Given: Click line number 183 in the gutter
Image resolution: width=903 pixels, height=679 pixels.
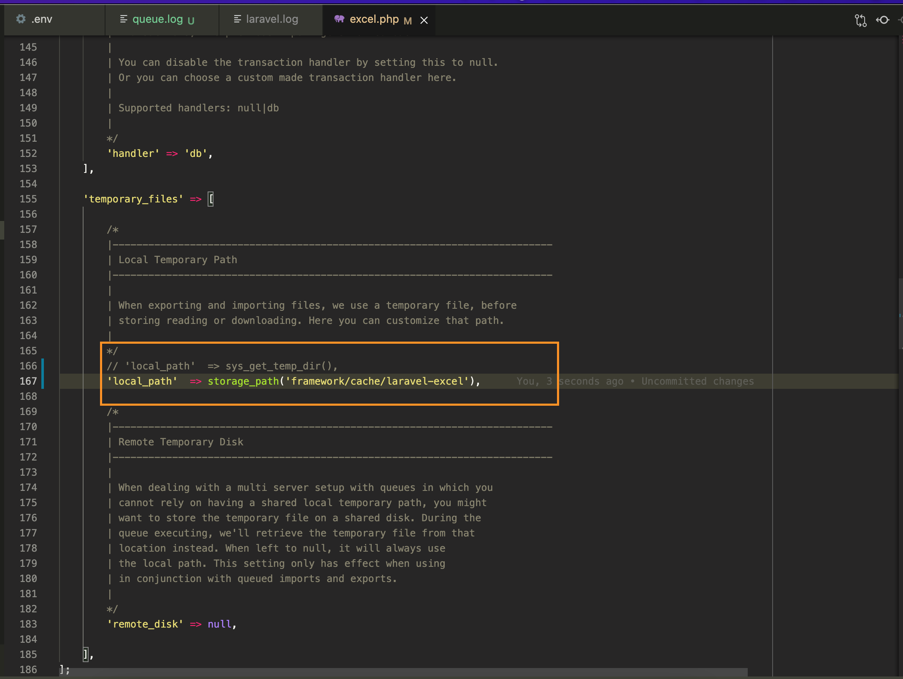Looking at the screenshot, I should [x=28, y=624].
